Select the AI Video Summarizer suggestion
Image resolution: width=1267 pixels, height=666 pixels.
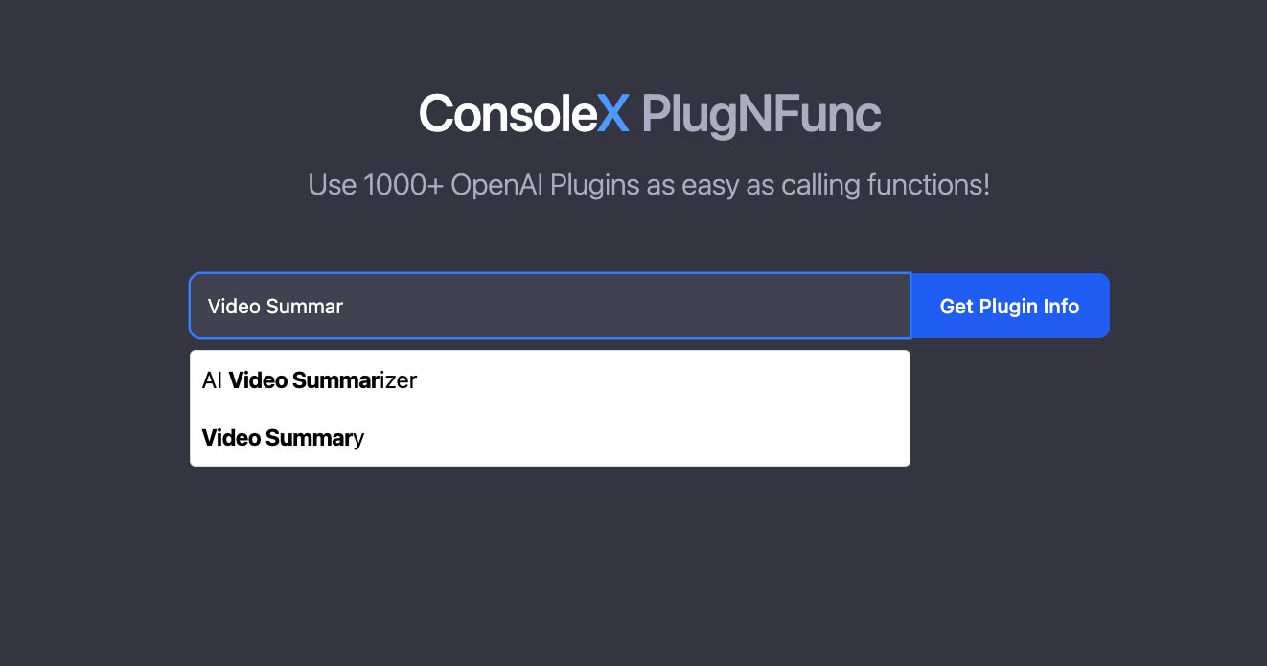click(310, 380)
